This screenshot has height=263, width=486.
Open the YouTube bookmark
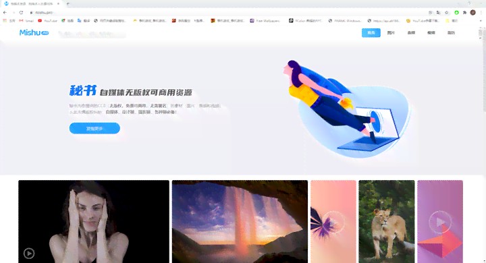(47, 21)
